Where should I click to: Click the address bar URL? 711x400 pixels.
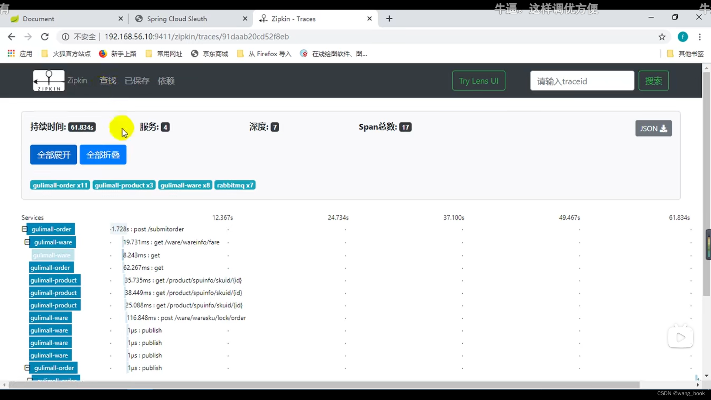pyautogui.click(x=197, y=37)
